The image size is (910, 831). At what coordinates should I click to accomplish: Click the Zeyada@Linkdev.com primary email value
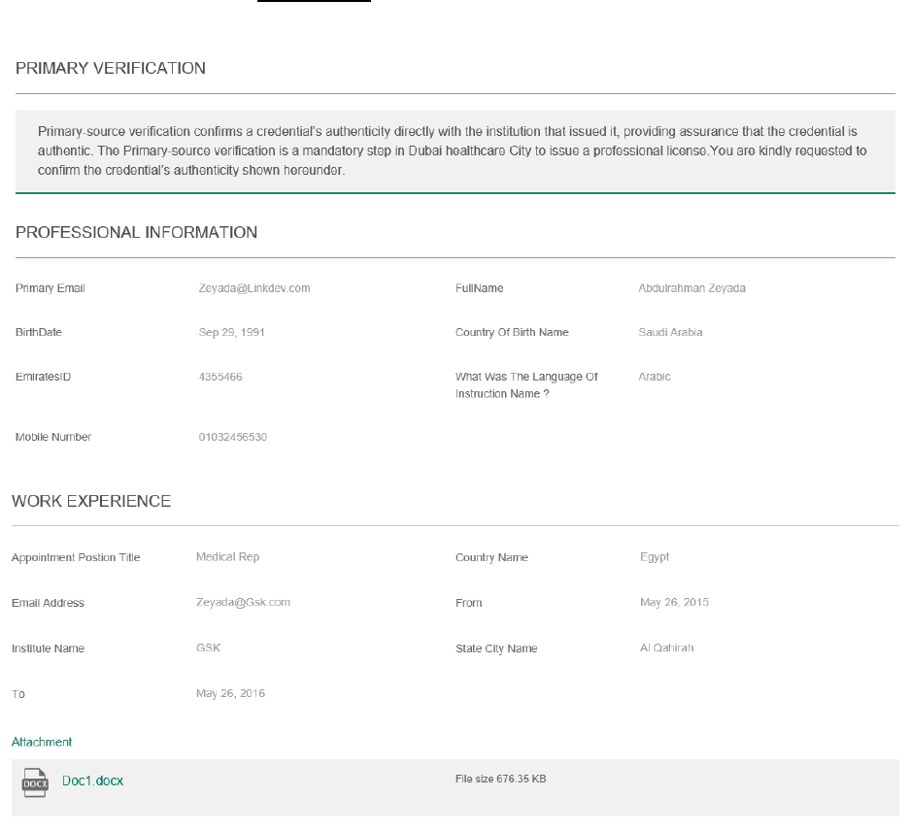(x=254, y=288)
